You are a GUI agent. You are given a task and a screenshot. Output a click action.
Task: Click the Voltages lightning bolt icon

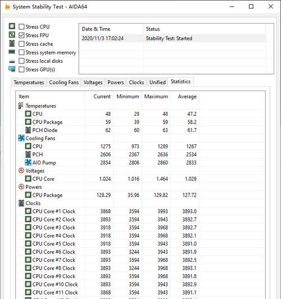(x=21, y=170)
